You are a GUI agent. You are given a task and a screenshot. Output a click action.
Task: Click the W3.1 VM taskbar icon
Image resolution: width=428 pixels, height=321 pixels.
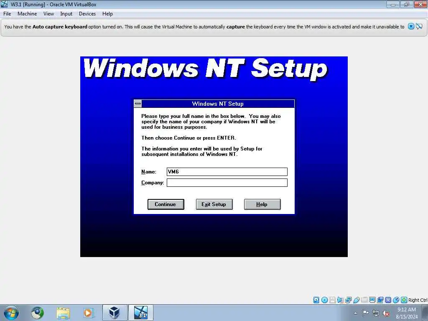[141, 313]
